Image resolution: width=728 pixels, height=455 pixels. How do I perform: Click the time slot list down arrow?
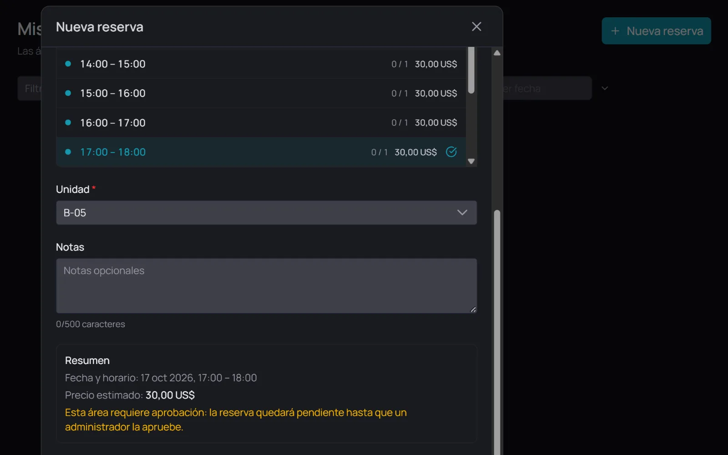471,161
